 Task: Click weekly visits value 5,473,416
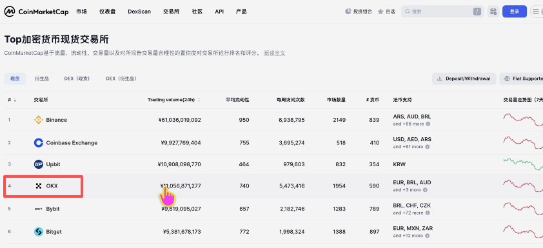pyautogui.click(x=291, y=186)
